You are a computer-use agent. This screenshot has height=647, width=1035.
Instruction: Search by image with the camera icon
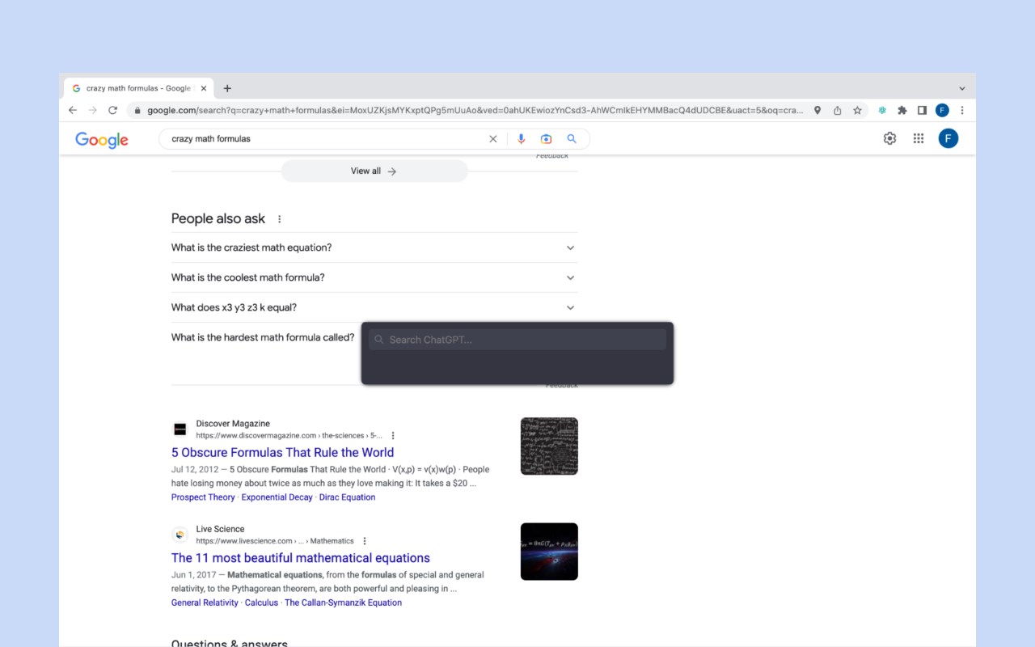click(547, 139)
